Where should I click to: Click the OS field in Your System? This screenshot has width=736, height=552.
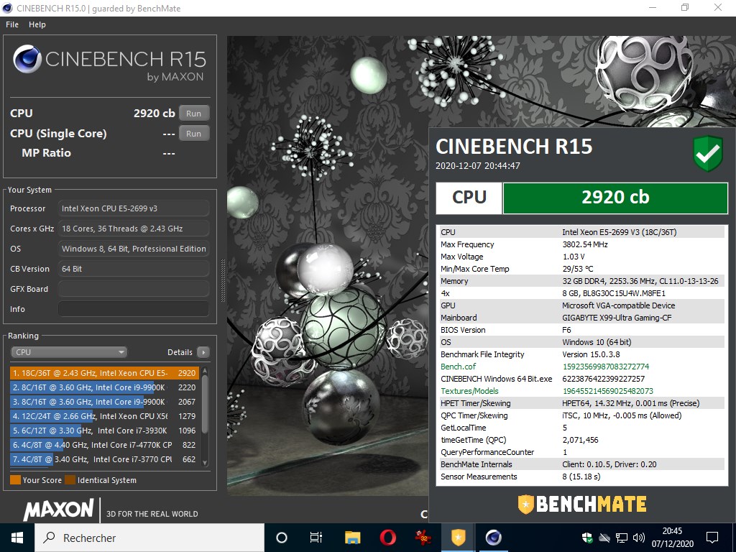(x=134, y=249)
